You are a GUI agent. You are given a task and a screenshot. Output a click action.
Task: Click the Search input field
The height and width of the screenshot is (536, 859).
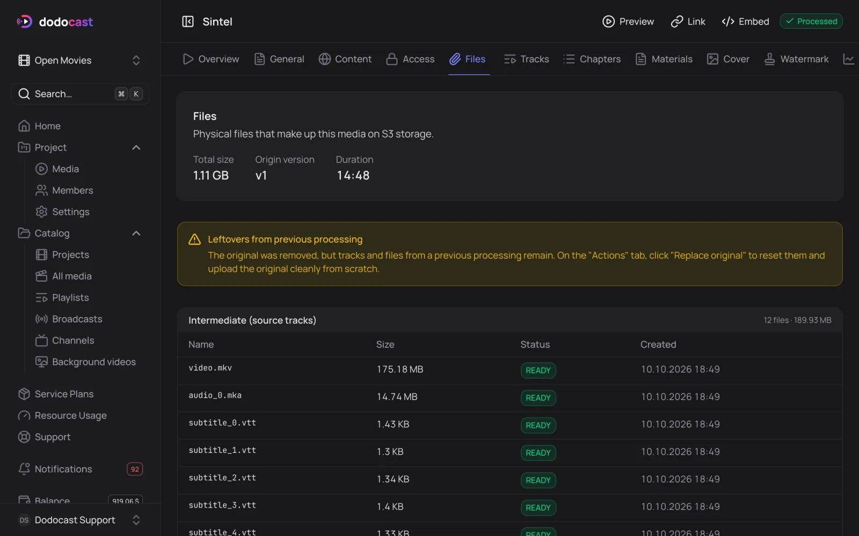(x=80, y=94)
